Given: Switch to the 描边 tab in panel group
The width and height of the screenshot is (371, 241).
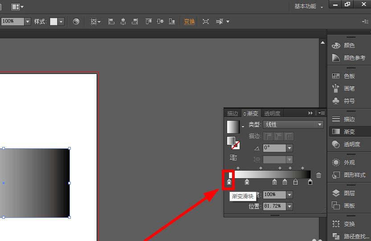Looking at the screenshot, I should click(232, 114).
